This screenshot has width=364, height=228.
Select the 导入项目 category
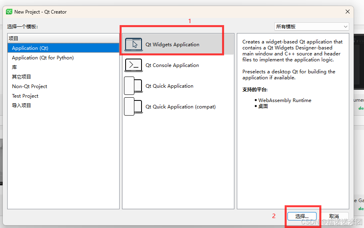(63, 105)
